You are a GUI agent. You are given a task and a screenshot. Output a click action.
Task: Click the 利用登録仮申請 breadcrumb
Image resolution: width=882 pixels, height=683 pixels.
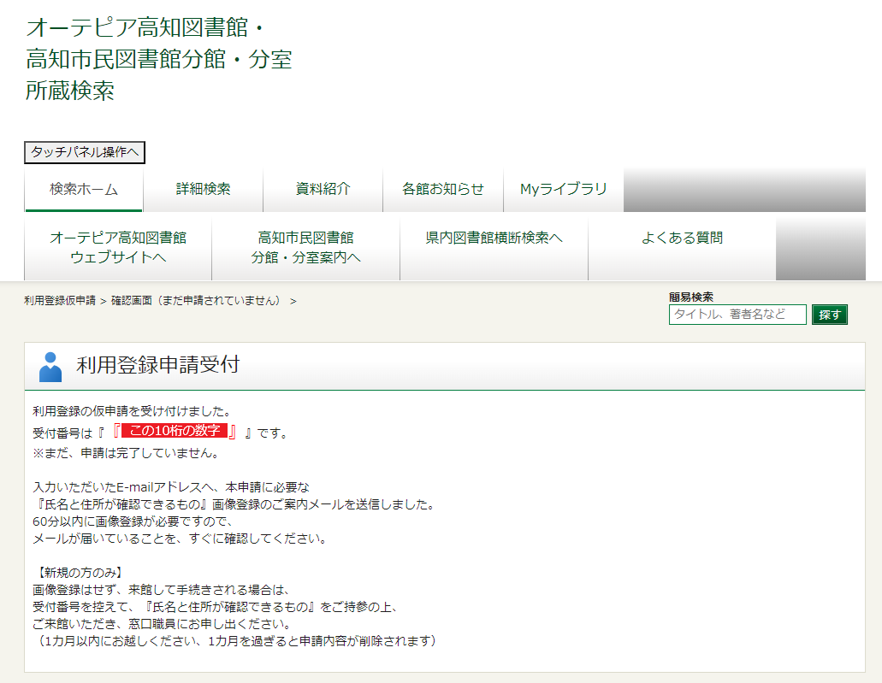click(x=60, y=302)
